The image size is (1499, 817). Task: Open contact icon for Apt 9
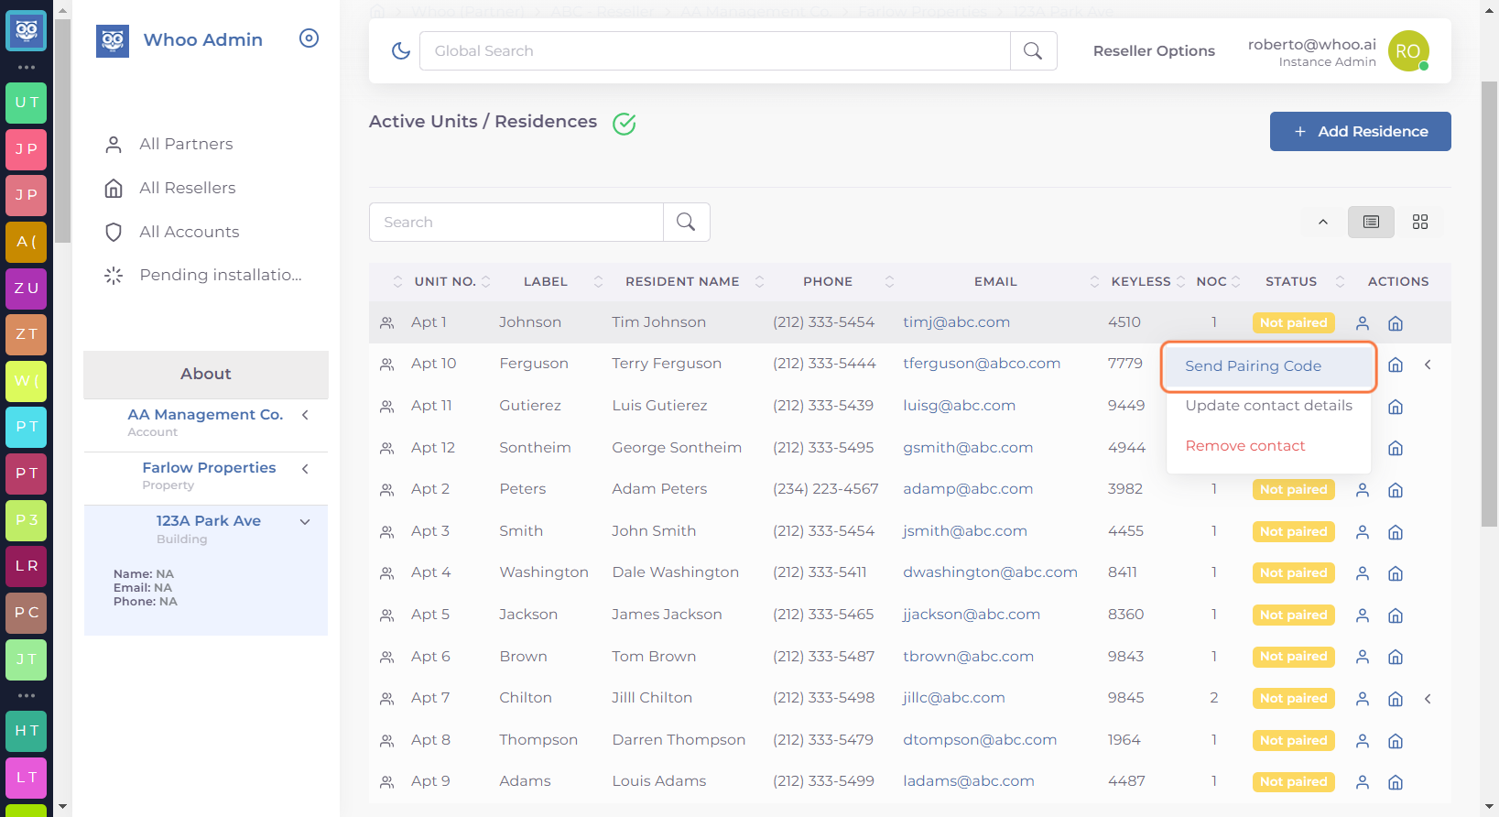(1363, 782)
